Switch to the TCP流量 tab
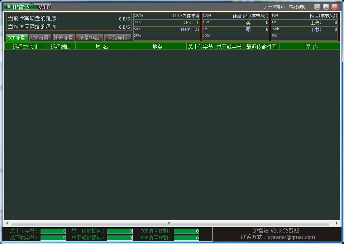Viewport: 344px width, 244px height. [16, 38]
